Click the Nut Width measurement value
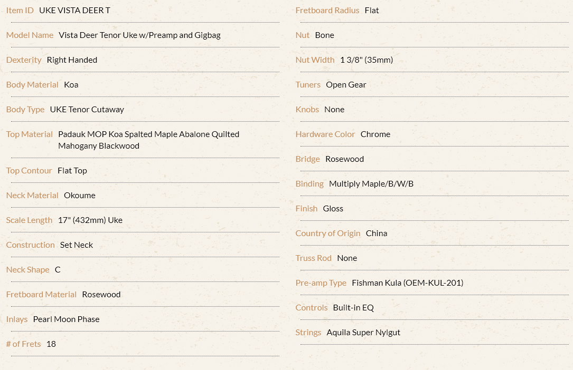The width and height of the screenshot is (573, 370). click(x=367, y=60)
